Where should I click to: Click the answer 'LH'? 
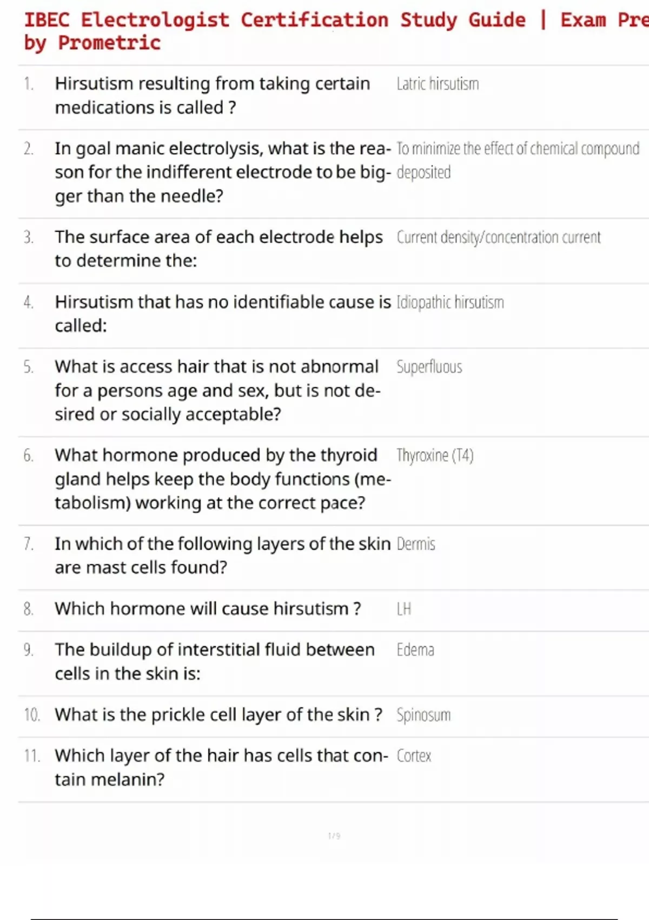(x=404, y=609)
